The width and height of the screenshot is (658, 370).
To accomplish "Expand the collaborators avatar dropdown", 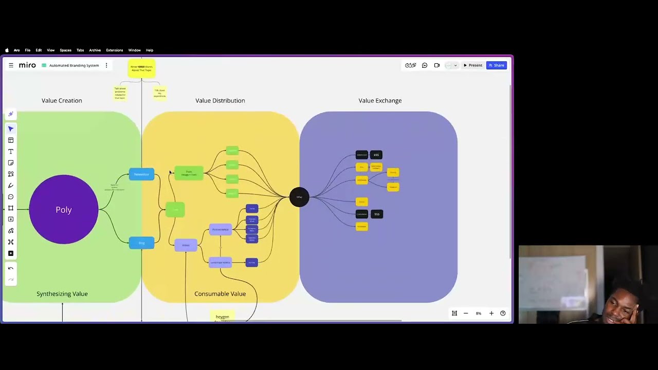I will click(455, 65).
